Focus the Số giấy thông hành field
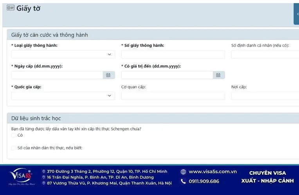The image size is (299, 195). (x=173, y=55)
